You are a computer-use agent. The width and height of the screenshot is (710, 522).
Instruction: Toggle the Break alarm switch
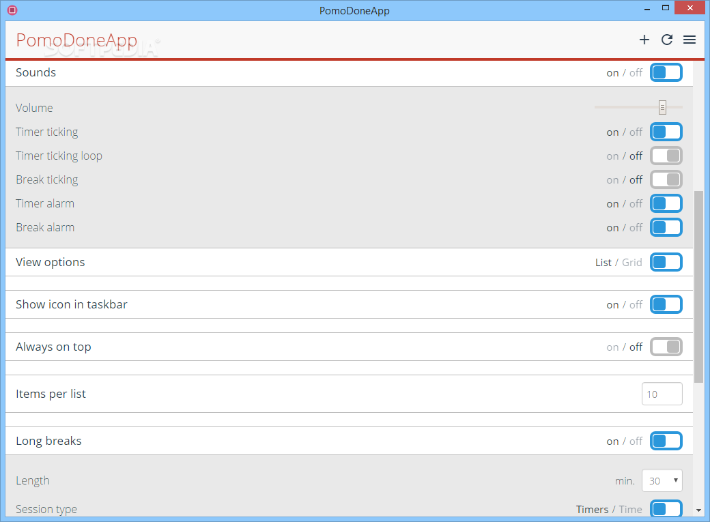pyautogui.click(x=666, y=227)
